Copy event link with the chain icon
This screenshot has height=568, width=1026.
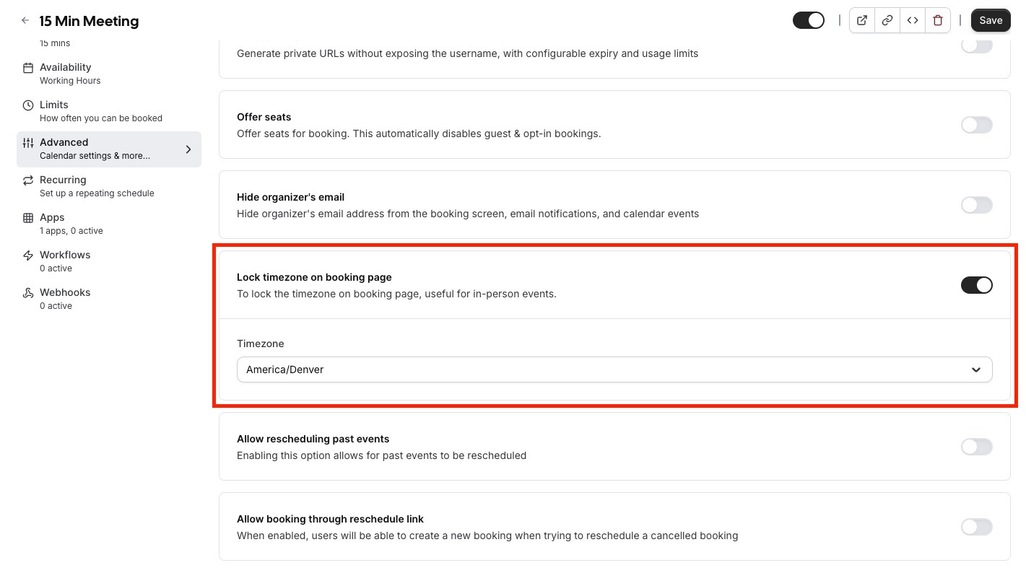887,20
